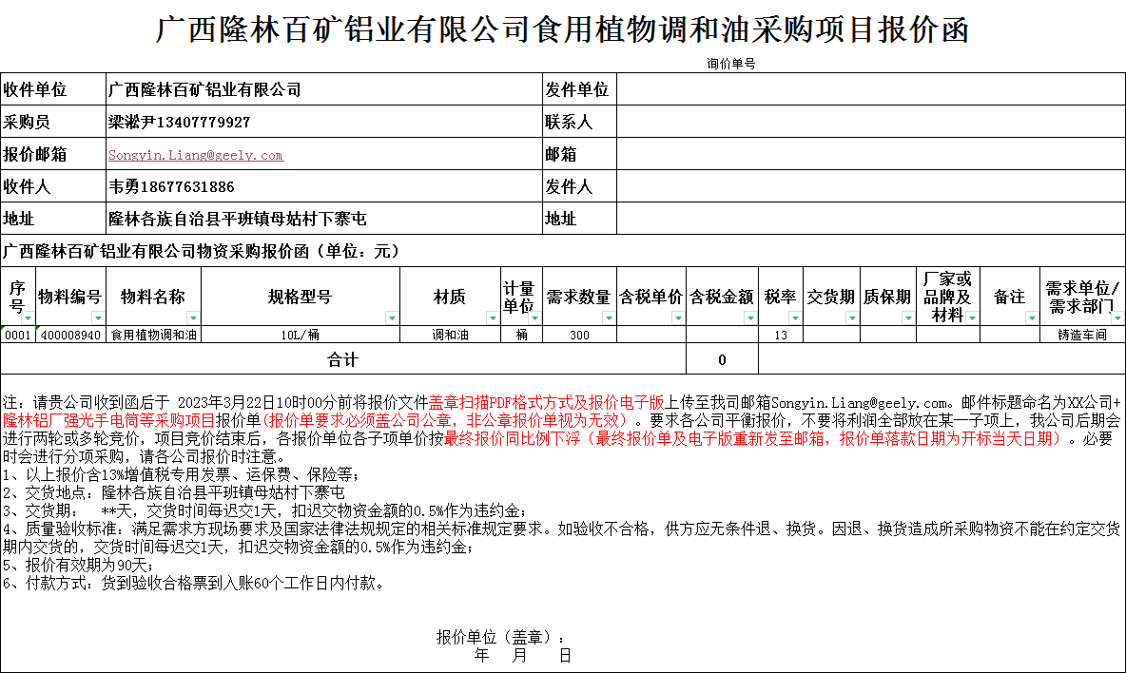
Task: Open the 质保期 filter dropdown
Action: pyautogui.click(x=907, y=317)
